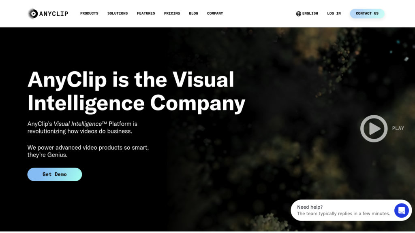This screenshot has width=415, height=233.
Task: Start the hero video with the circular play button
Action: coord(374,129)
